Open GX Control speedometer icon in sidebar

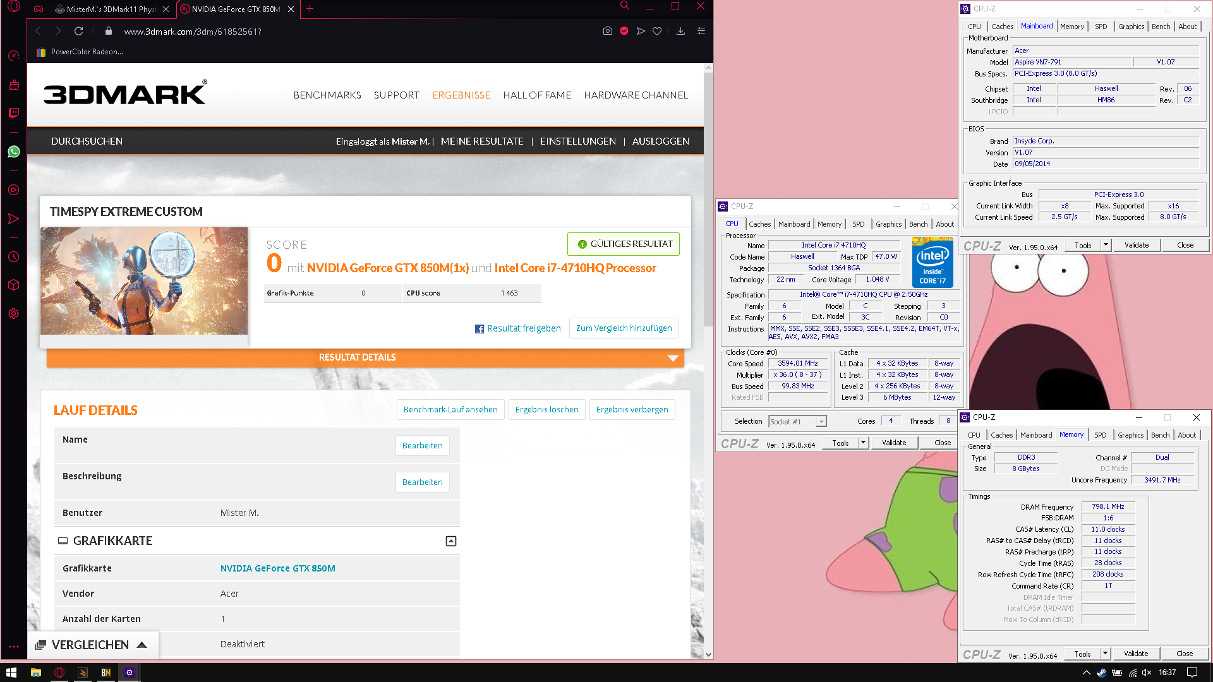(x=13, y=56)
